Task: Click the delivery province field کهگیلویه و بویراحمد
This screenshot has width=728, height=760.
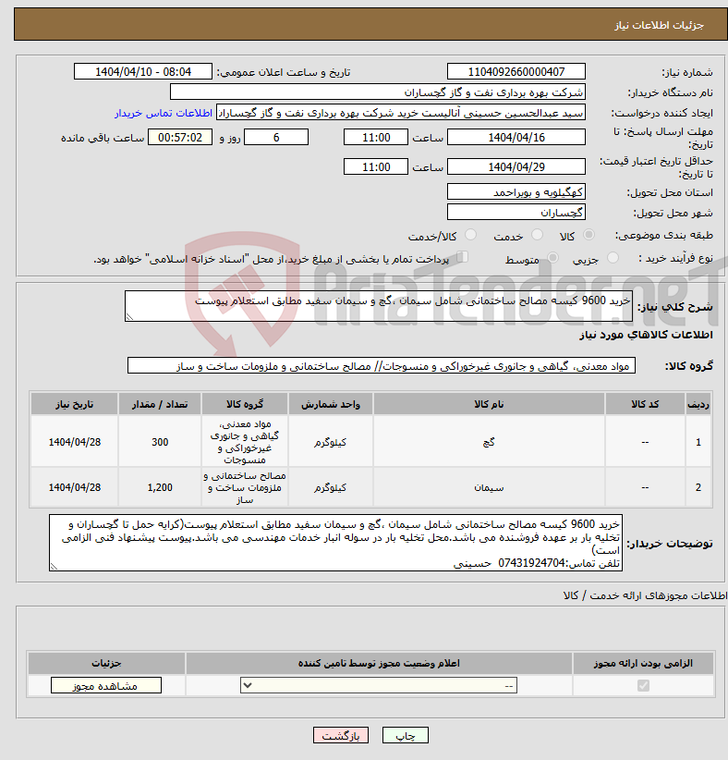Action: tap(516, 192)
